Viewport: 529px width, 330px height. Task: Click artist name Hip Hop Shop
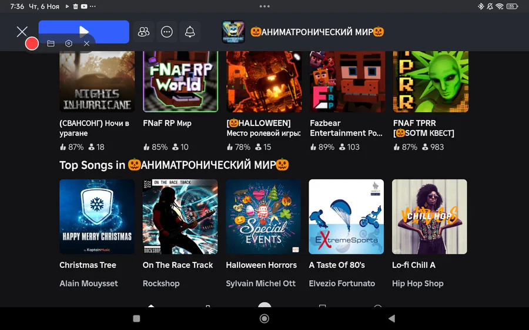[418, 284]
